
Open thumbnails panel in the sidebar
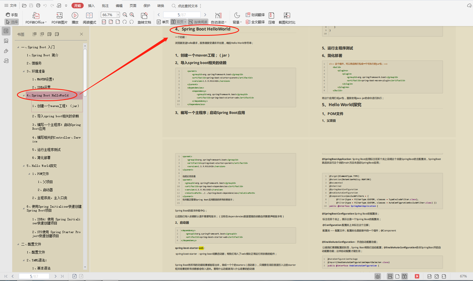[6, 41]
